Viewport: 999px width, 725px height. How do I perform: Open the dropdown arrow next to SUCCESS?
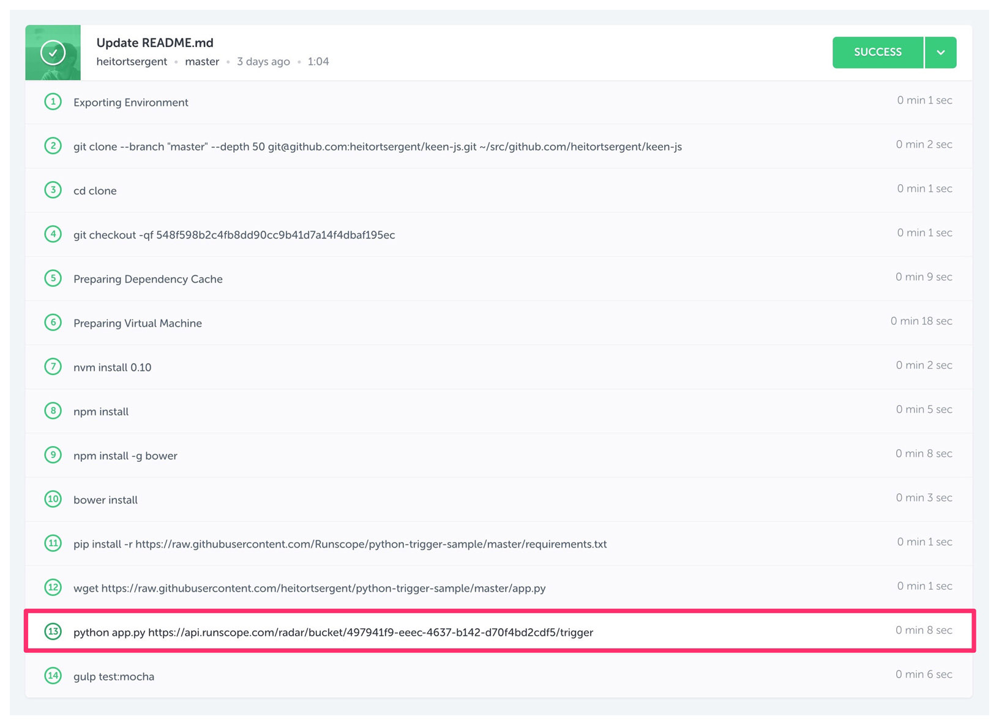[x=941, y=53]
